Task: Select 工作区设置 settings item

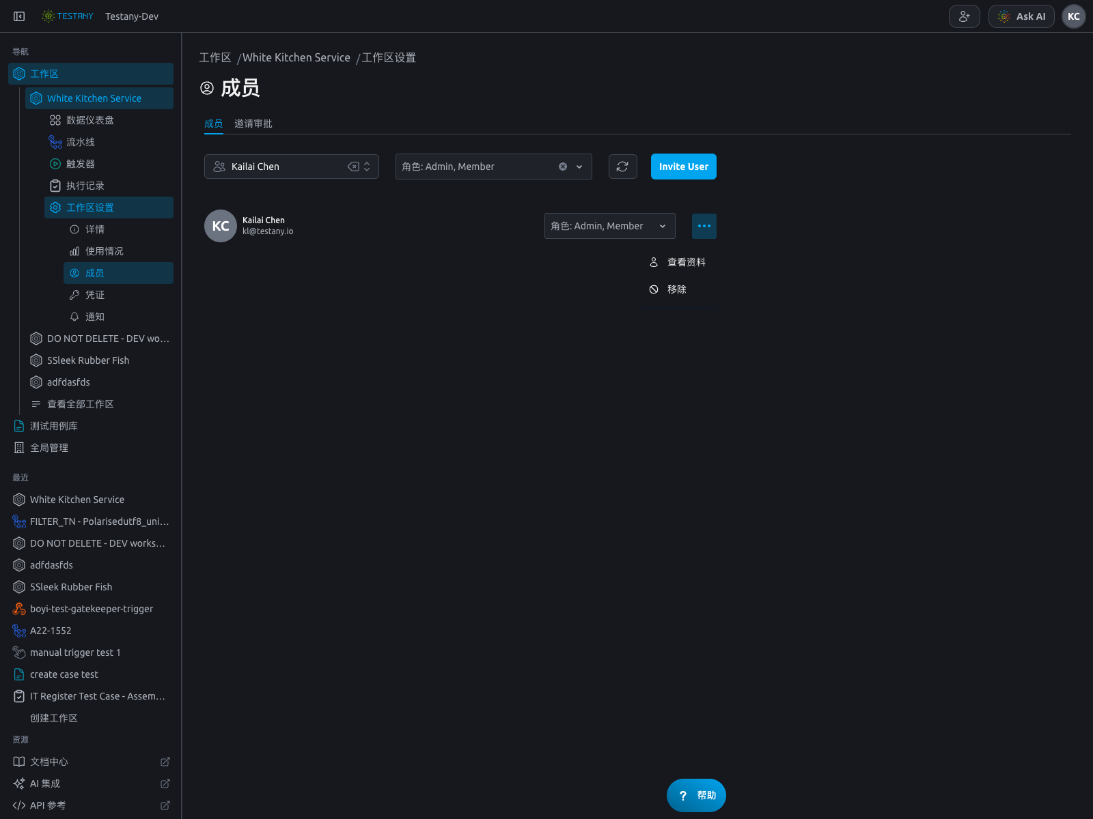Action: 109,207
